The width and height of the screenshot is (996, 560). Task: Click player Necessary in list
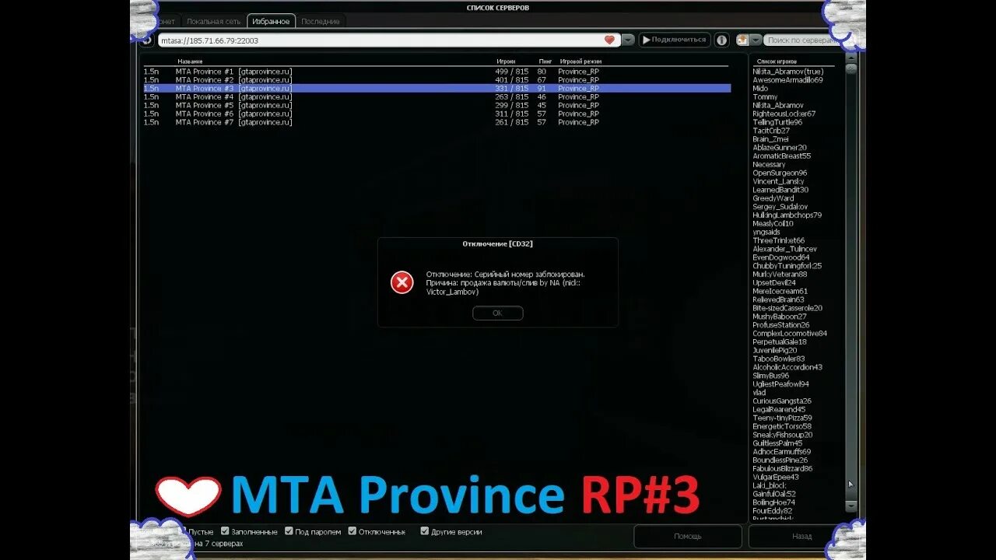[x=769, y=165]
